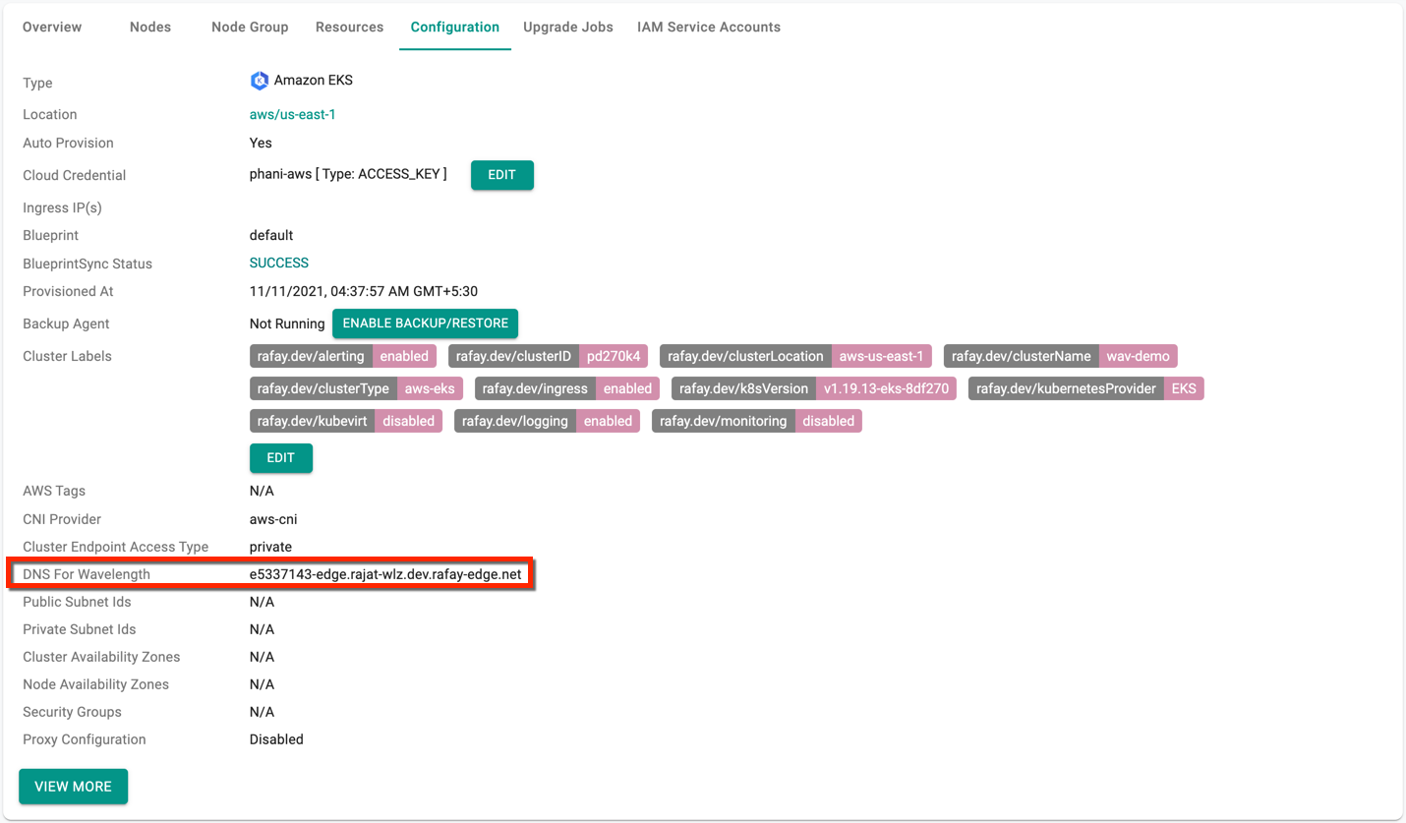Select the rafay.dev/clusterID pd270k4 label
This screenshot has height=823, width=1406.
(x=548, y=356)
